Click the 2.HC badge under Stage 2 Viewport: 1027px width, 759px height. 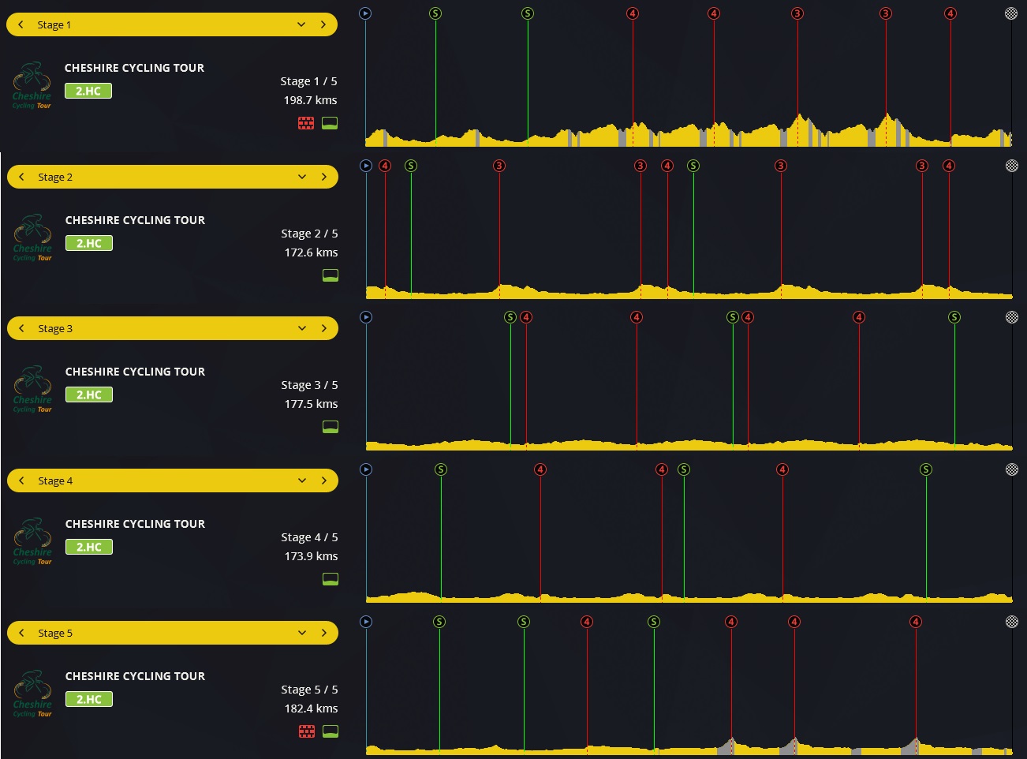click(x=89, y=243)
